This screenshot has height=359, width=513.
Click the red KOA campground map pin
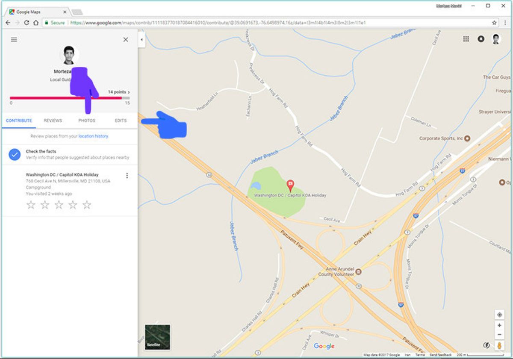[x=290, y=185]
